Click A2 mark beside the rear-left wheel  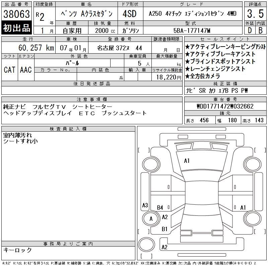pos(165,217)
